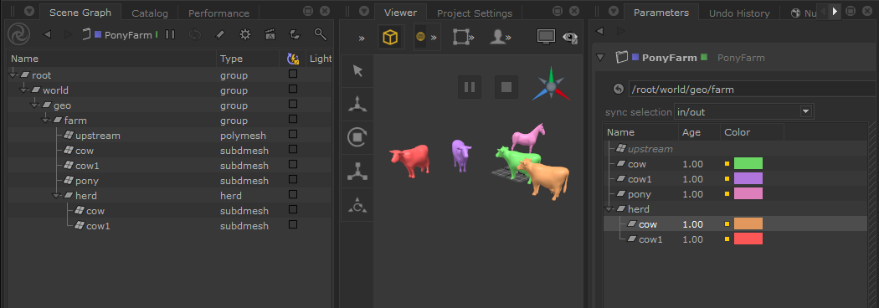Click the share arrow icon in Scene Graph
This screenshot has width=879, height=308.
pos(295,34)
